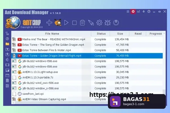170x113 pixels.
Task: Select 'Estas Tonne - The Song of the Golden Dragon.mp4'
Action: click(53, 45)
